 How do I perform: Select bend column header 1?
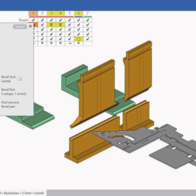[33, 13]
